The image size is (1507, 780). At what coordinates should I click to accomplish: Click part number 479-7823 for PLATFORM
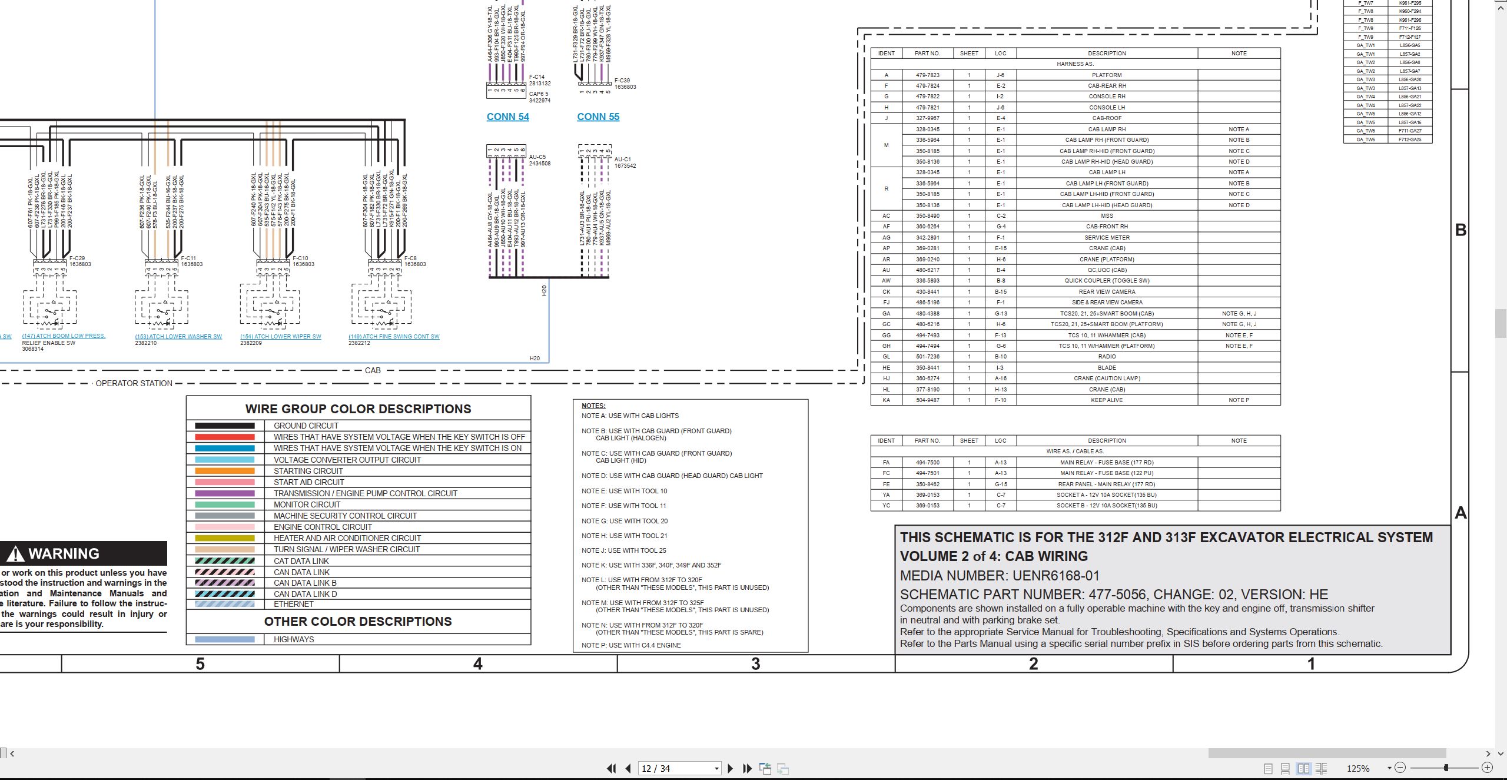(x=927, y=75)
